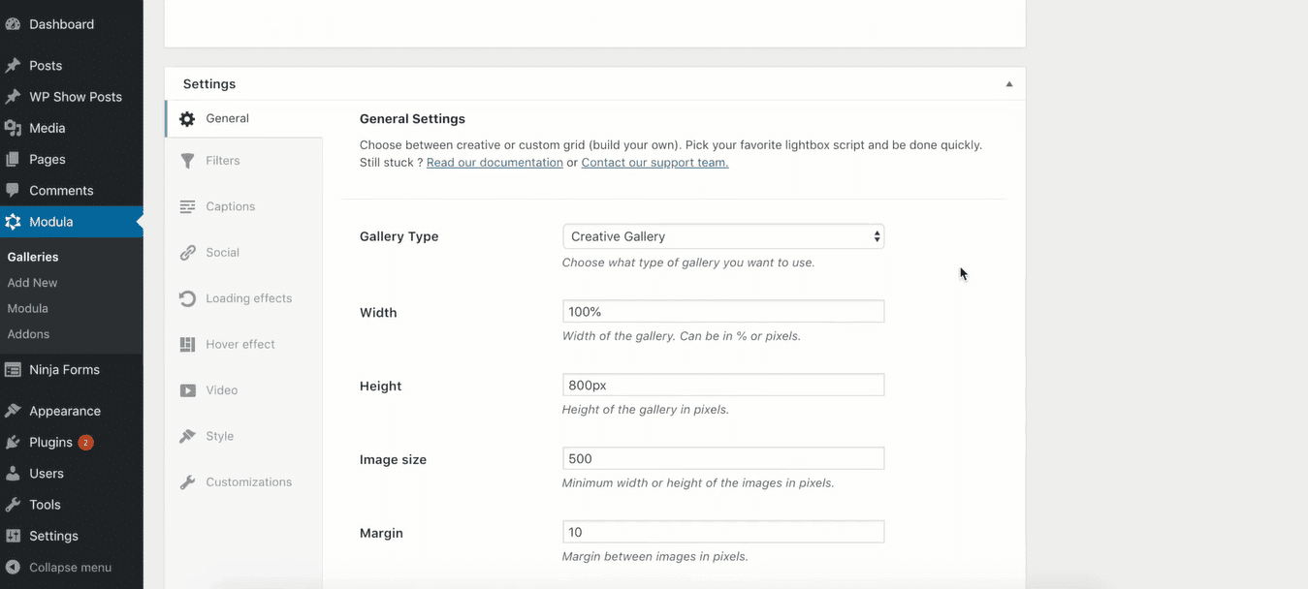Click the Image size input field

[723, 458]
